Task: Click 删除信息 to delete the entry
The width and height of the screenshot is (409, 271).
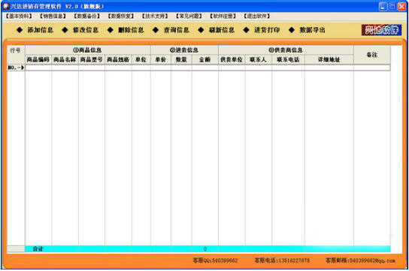Action: (126, 30)
